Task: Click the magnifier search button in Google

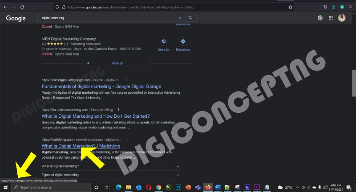Action: [190, 18]
